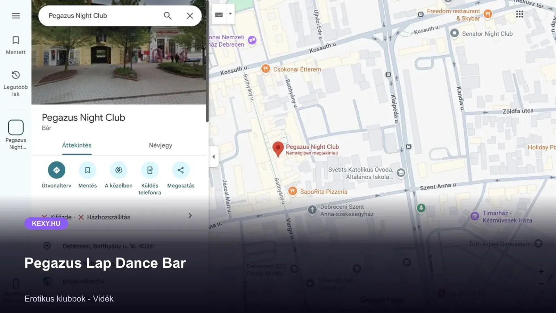Click the bus stop icon on Klaipeda u.
The height and width of the screenshot is (313, 556).
point(388,74)
